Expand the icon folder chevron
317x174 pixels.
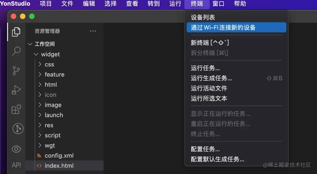40,94
